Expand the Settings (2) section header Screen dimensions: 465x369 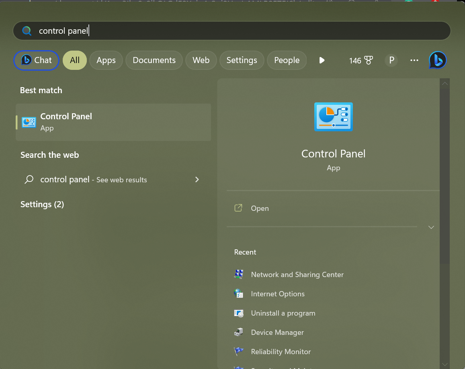pos(42,204)
